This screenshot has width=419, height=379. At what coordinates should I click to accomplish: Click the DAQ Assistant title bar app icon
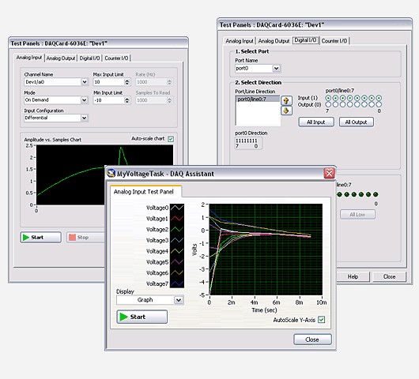pos(111,173)
